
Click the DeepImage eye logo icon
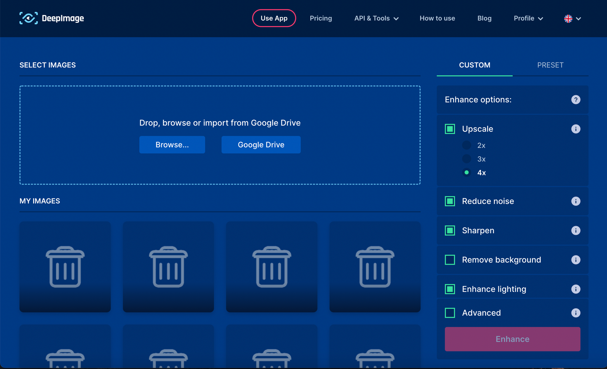coord(29,18)
